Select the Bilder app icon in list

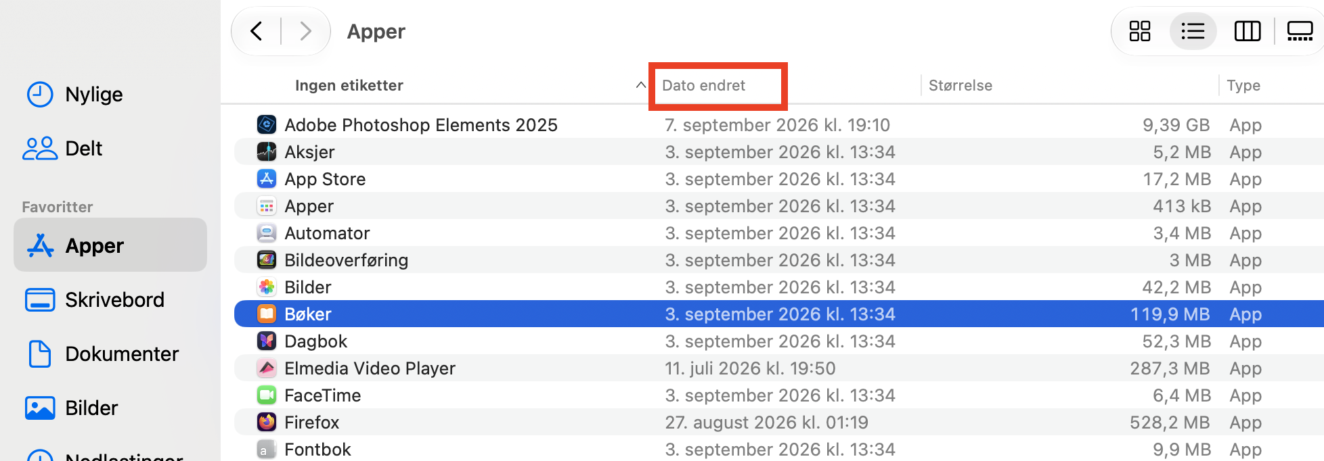click(267, 287)
